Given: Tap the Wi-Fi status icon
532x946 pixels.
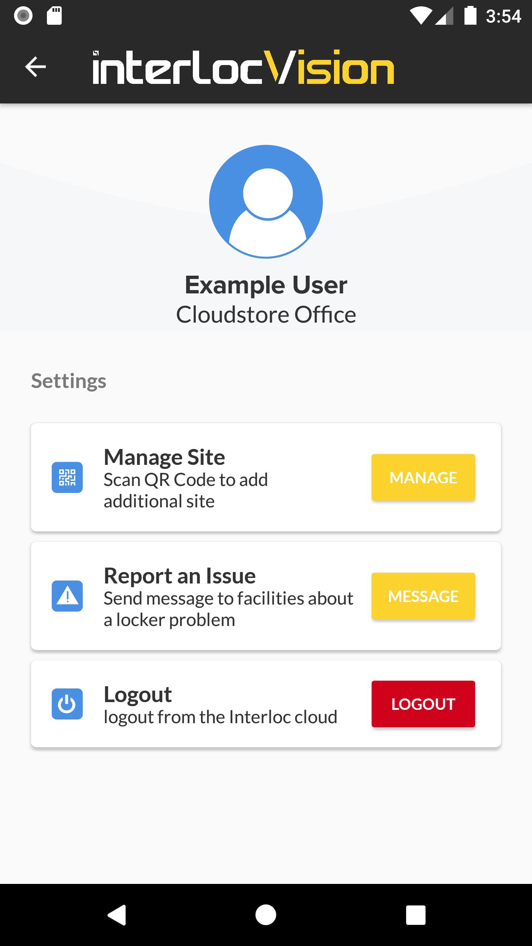Looking at the screenshot, I should (x=421, y=16).
